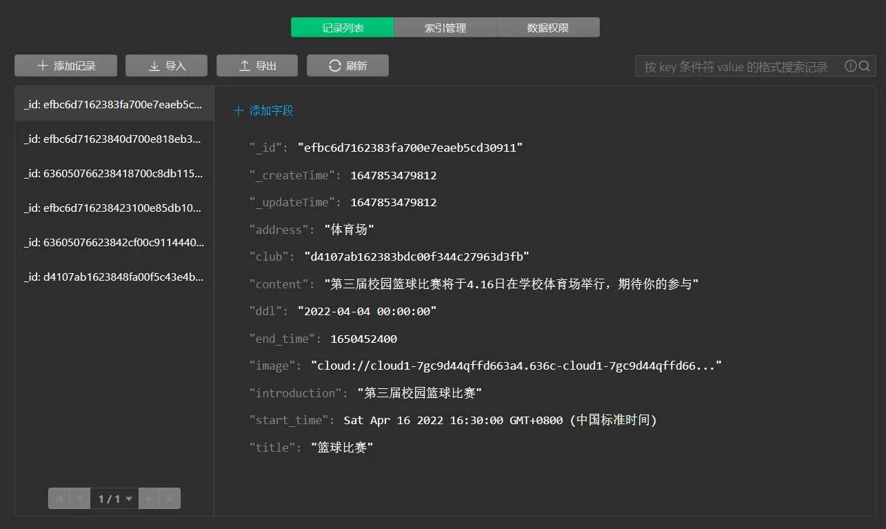Open the 1 / 1 page dropdown
Image resolution: width=886 pixels, height=529 pixels.
(x=114, y=499)
